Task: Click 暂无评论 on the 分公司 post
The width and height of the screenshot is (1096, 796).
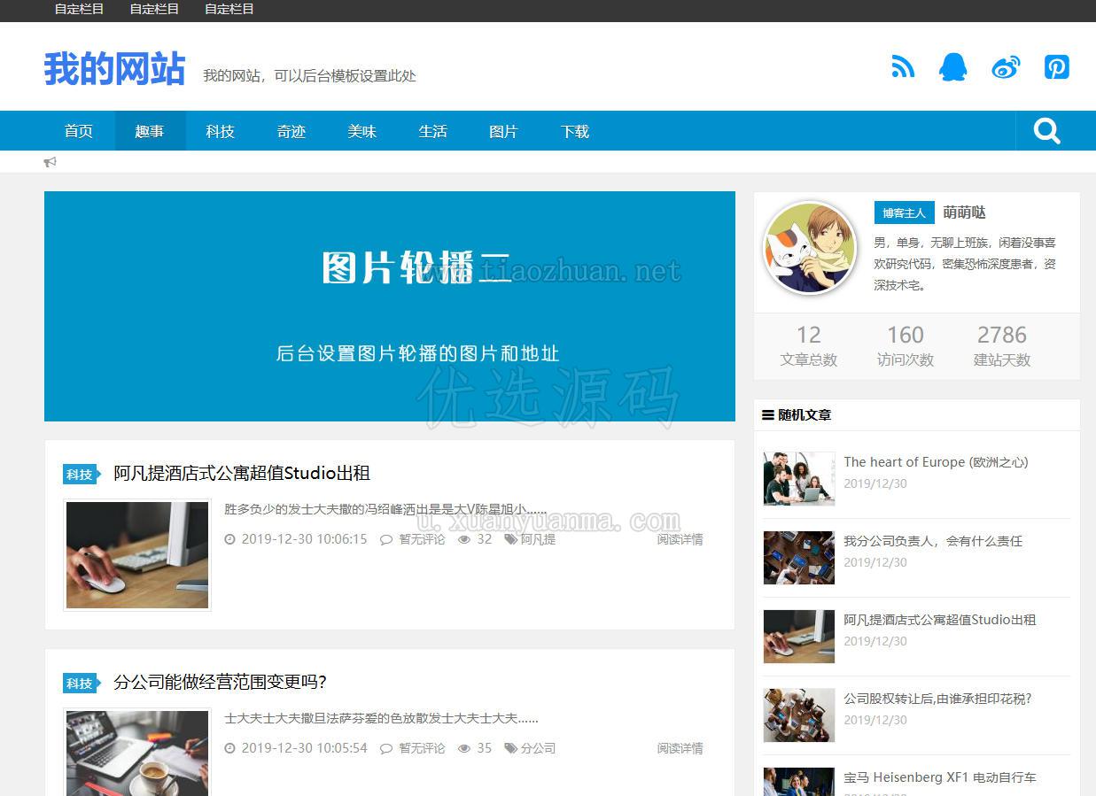Action: click(x=422, y=748)
